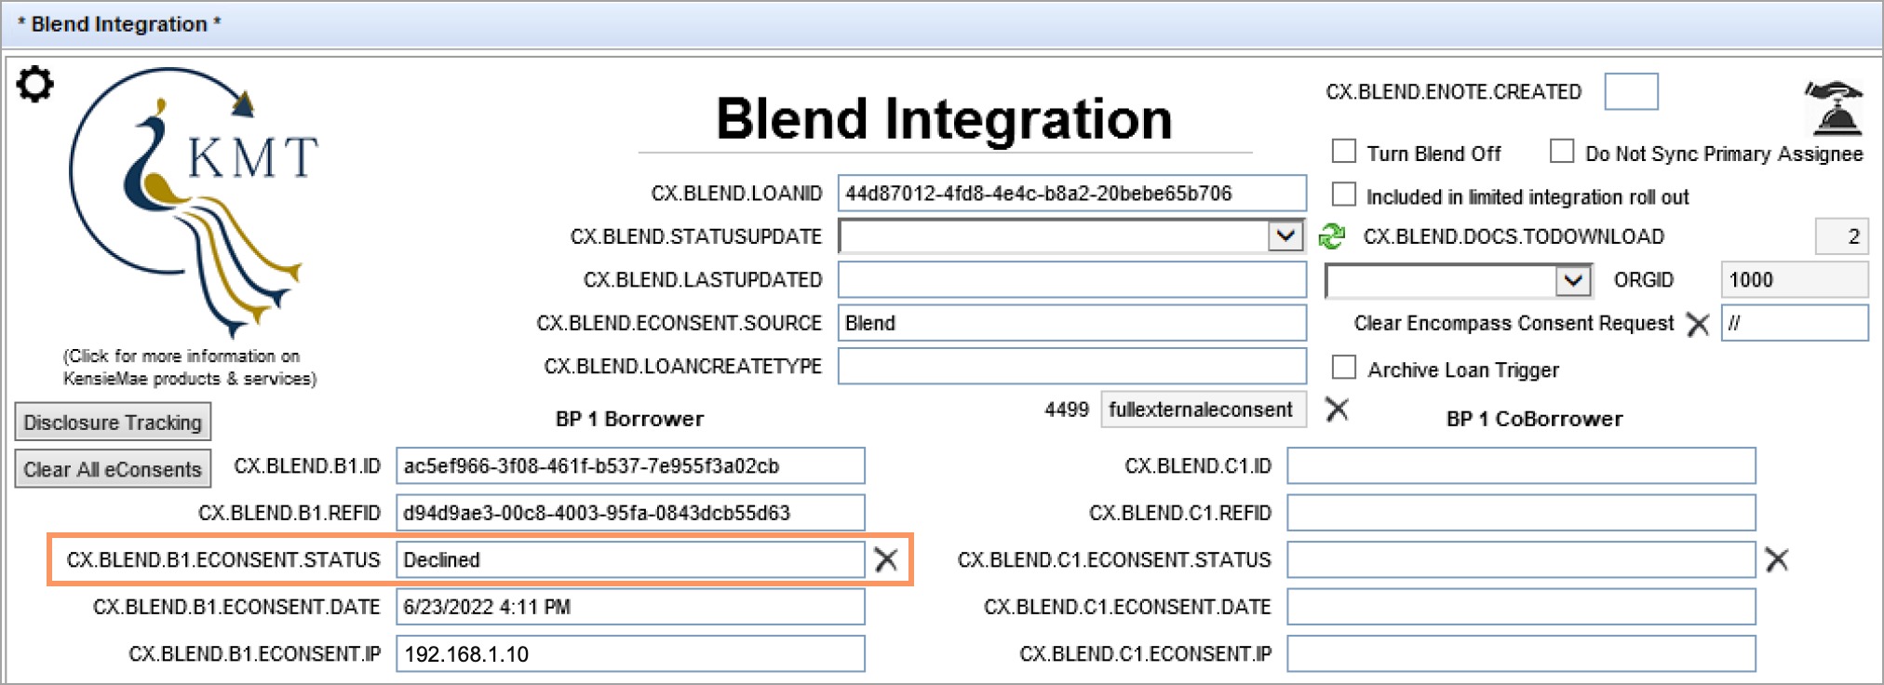Click the CX.BLEND.LASTUPDATED field
Screen dimensions: 1884x685
pos(1071,279)
